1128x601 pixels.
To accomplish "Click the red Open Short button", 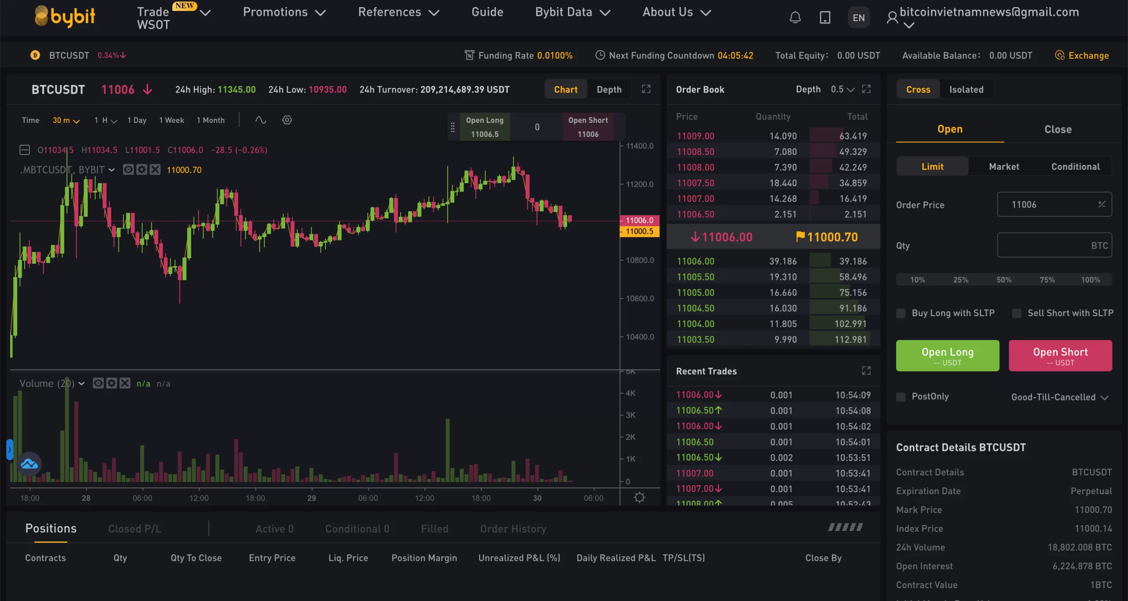I will (1060, 356).
